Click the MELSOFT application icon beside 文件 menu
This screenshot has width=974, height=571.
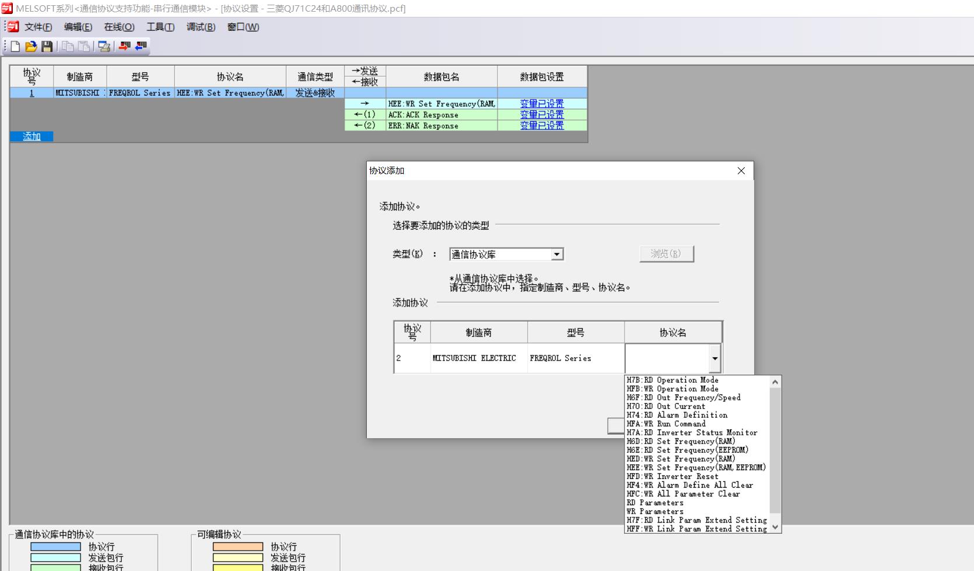[12, 27]
